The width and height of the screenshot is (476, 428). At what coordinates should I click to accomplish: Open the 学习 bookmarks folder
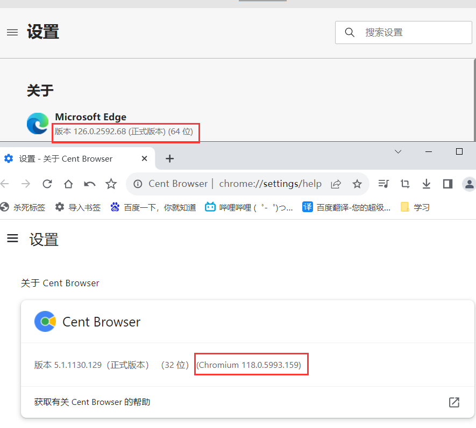(415, 207)
